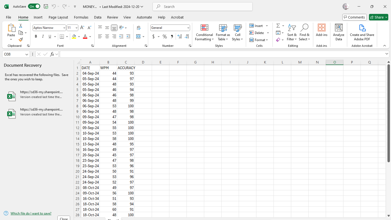The height and width of the screenshot is (220, 391).
Task: Switch to the Acrobat tab
Action: click(177, 17)
